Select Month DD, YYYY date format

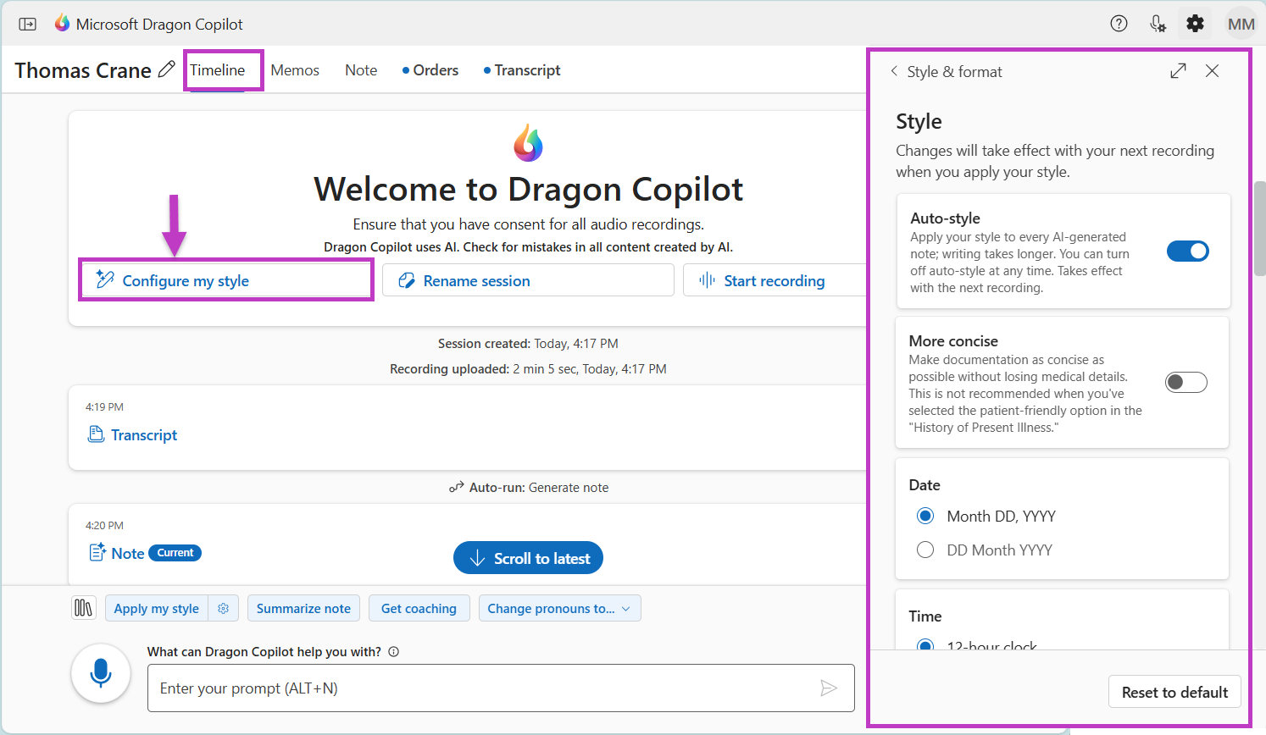click(925, 516)
